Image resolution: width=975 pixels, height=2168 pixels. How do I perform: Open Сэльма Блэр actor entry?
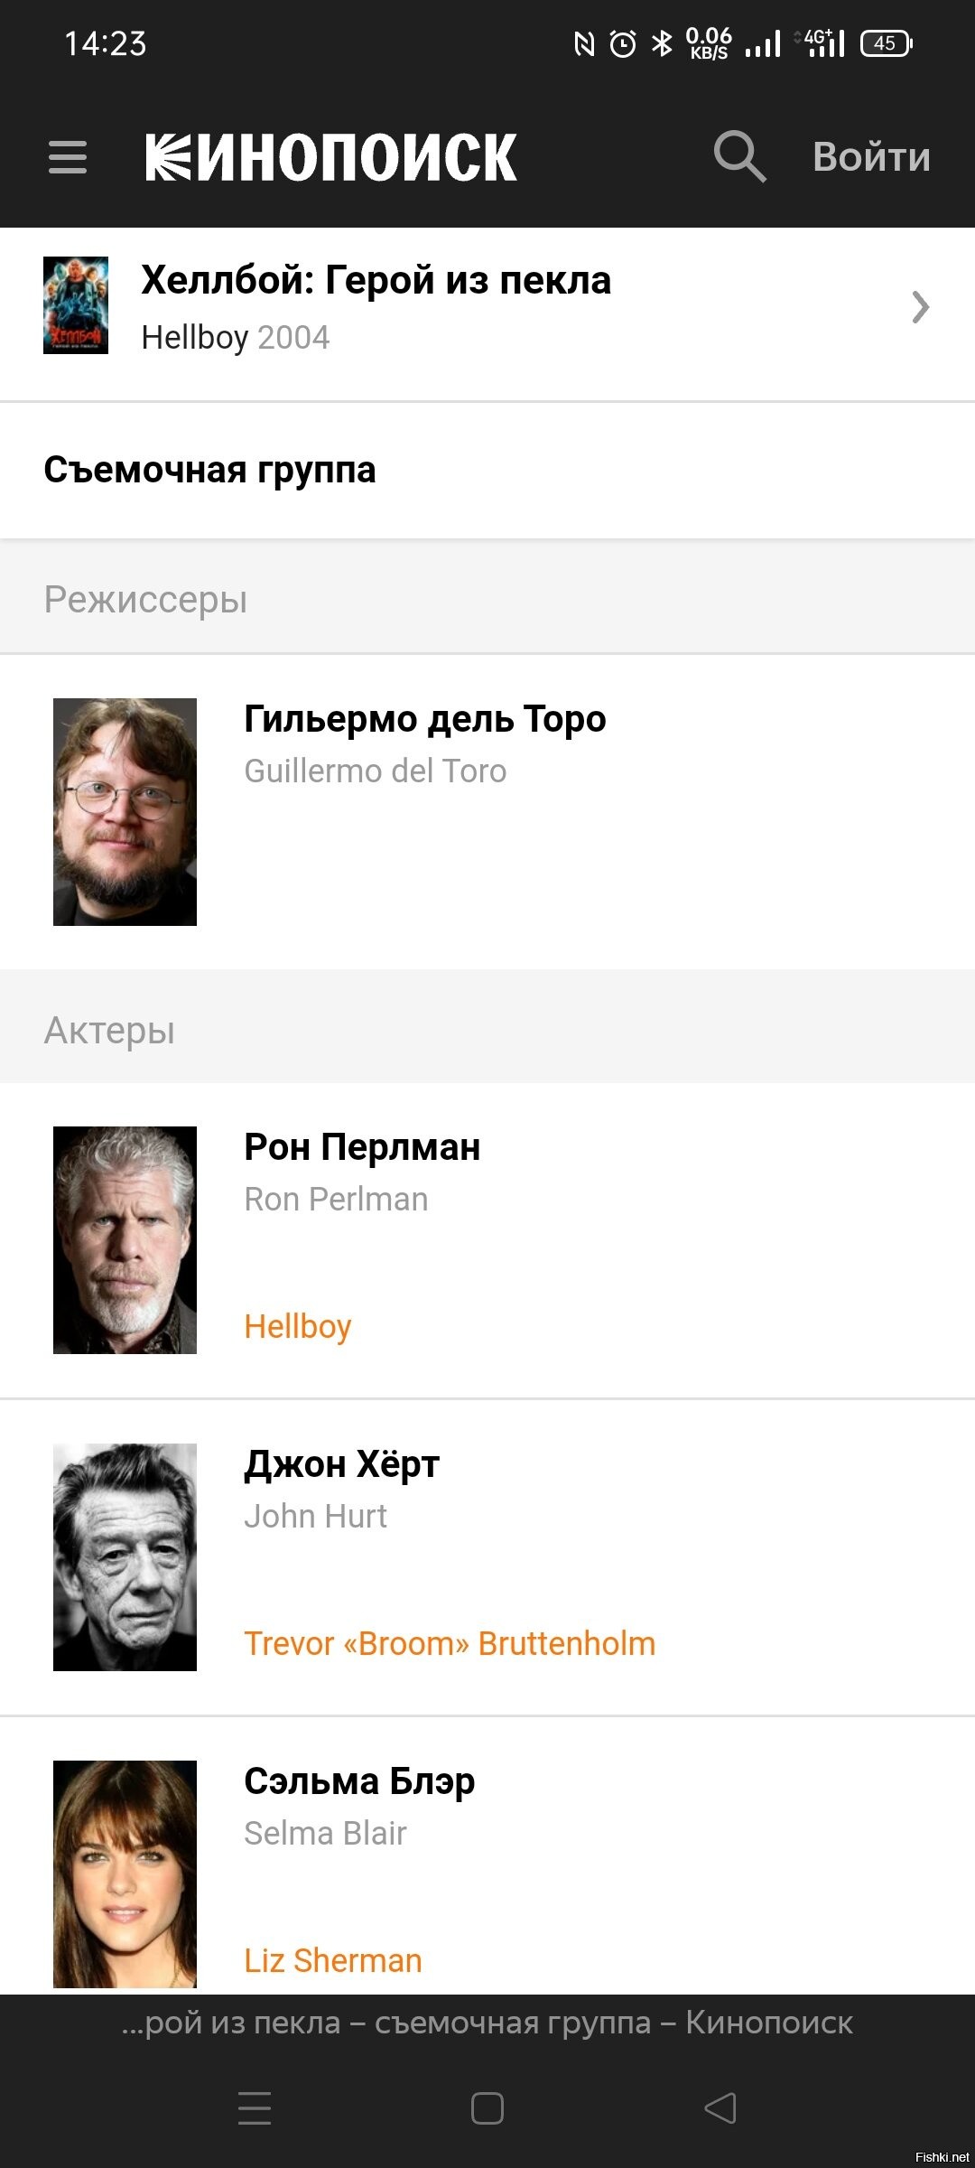point(359,1781)
